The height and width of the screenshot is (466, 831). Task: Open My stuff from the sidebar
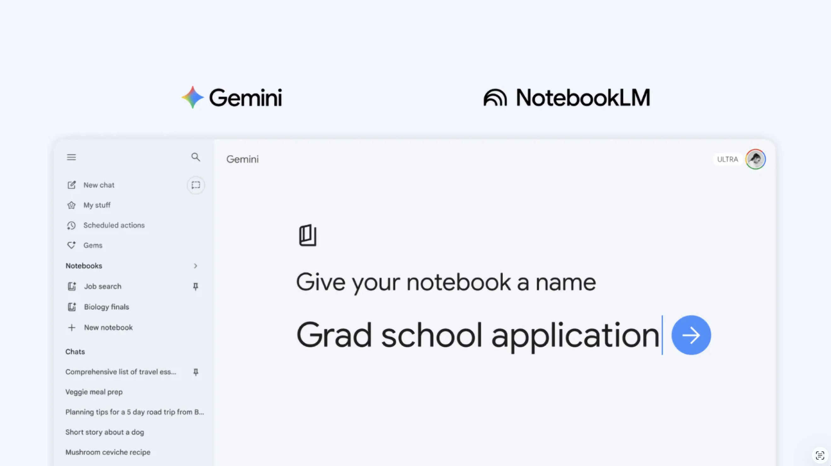(97, 205)
